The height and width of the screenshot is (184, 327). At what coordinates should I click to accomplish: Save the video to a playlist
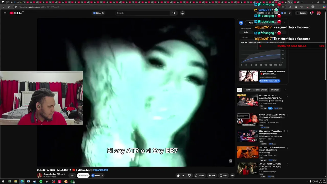click(x=223, y=176)
